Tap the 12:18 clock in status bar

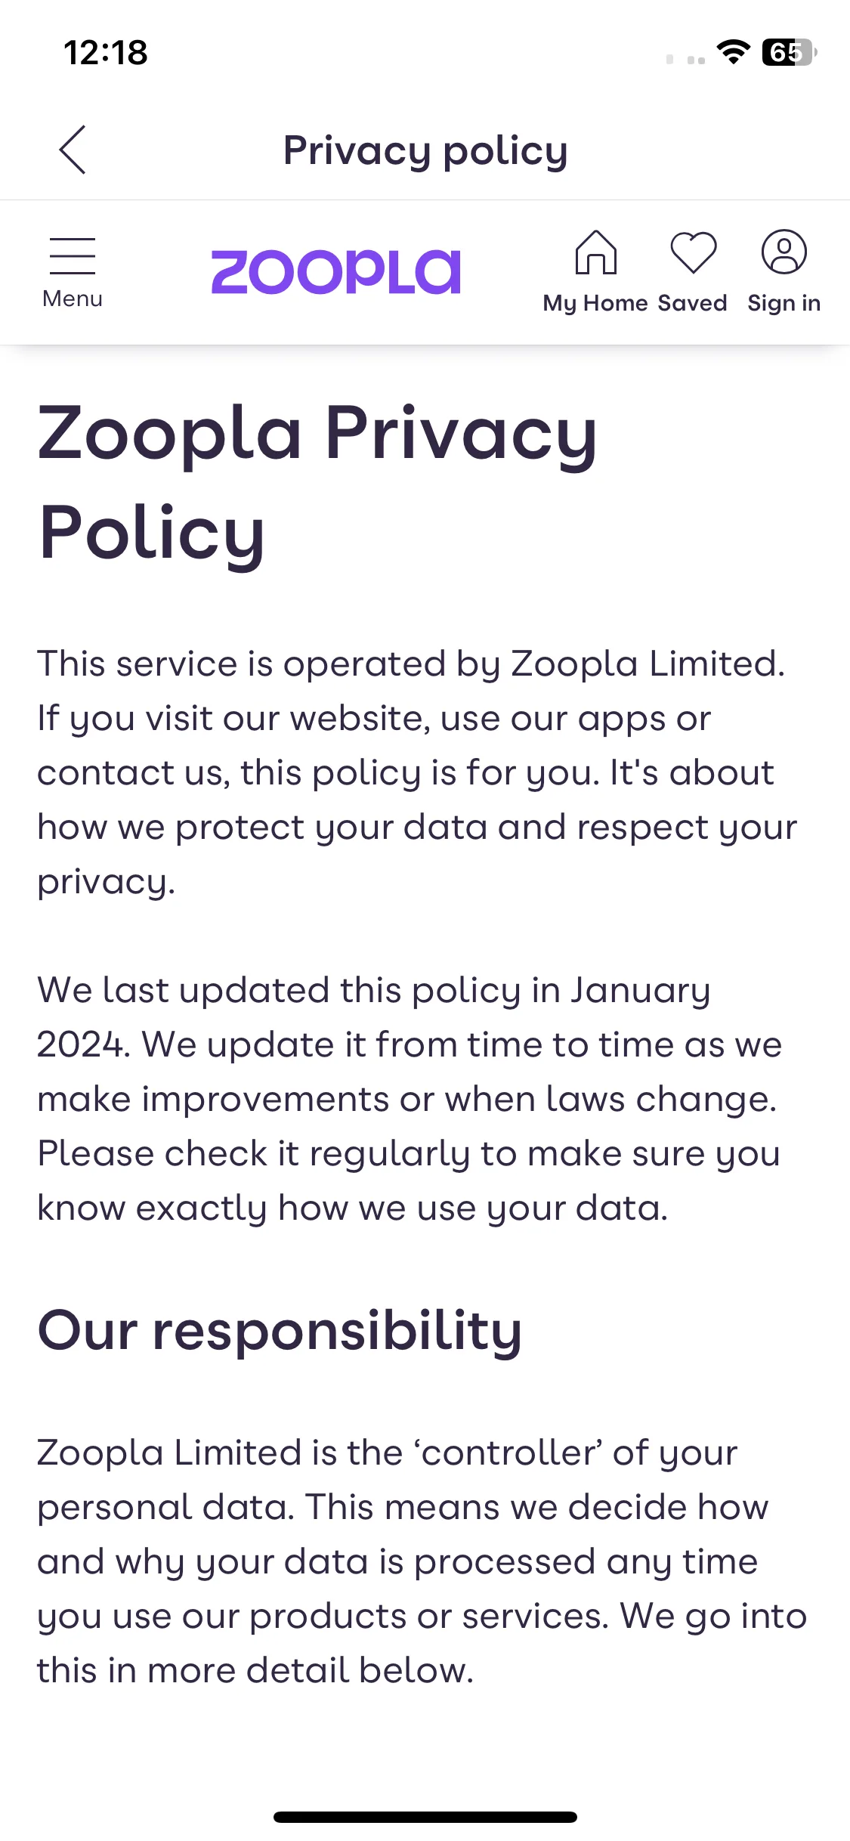(106, 53)
